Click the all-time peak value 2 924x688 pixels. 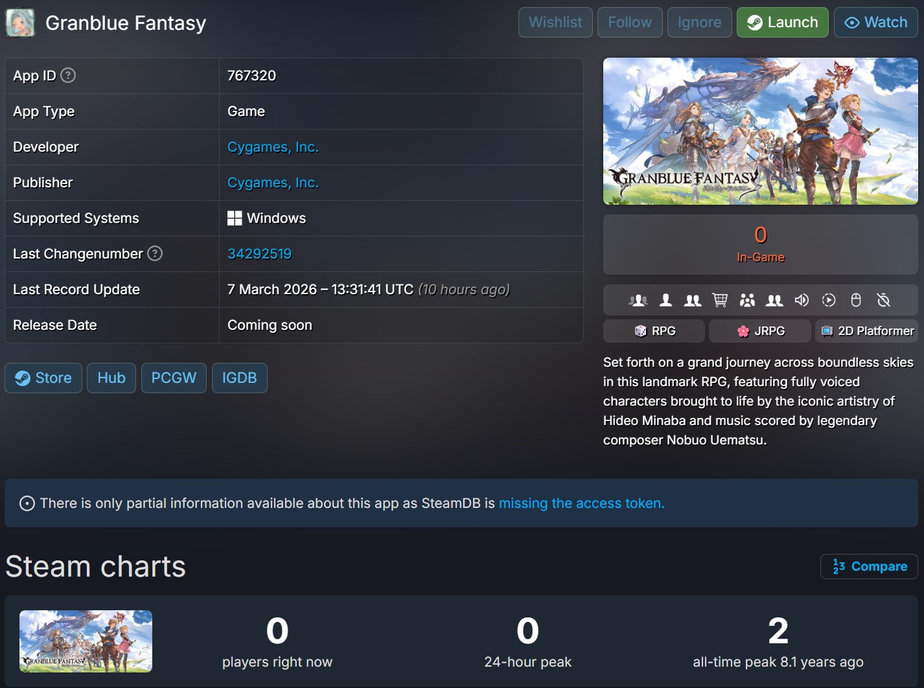[x=778, y=631]
